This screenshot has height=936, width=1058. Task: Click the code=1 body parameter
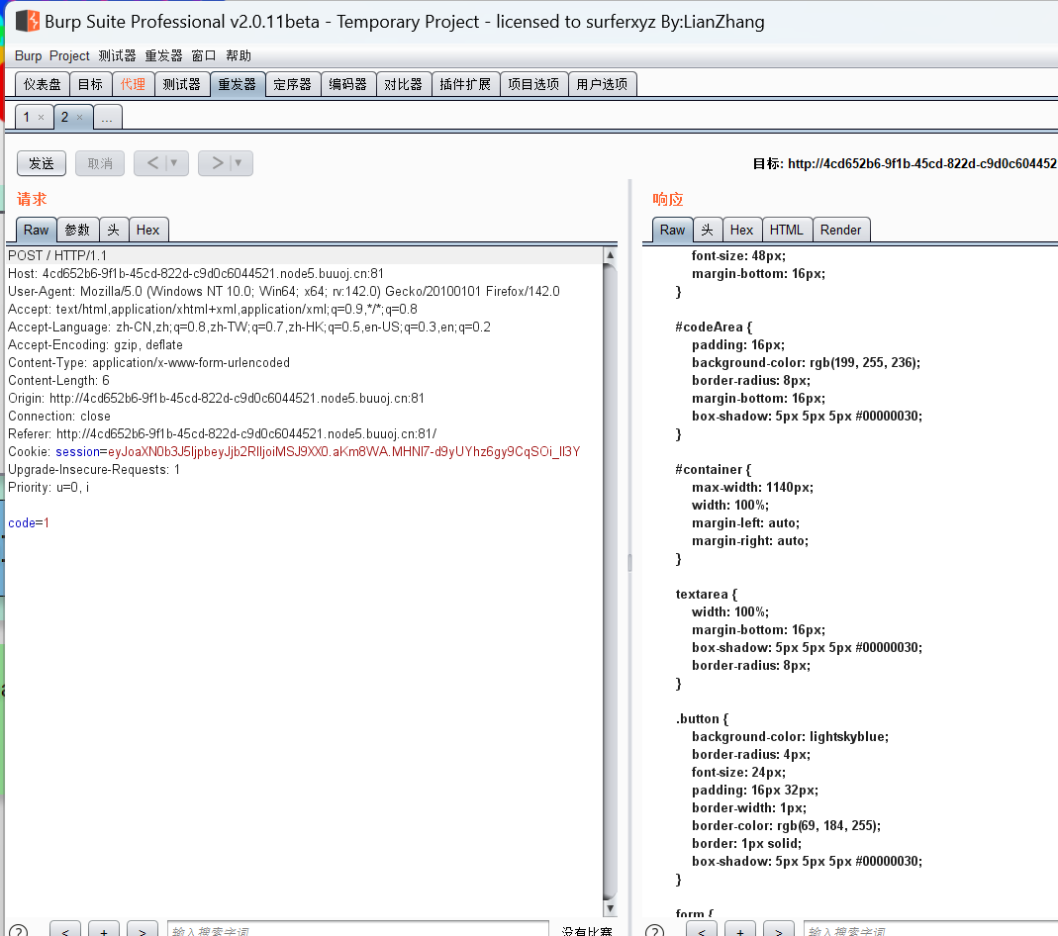pos(29,522)
